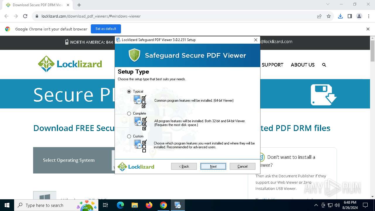Click the installer title bar icon
This screenshot has height=211, width=375.
coord(118,40)
